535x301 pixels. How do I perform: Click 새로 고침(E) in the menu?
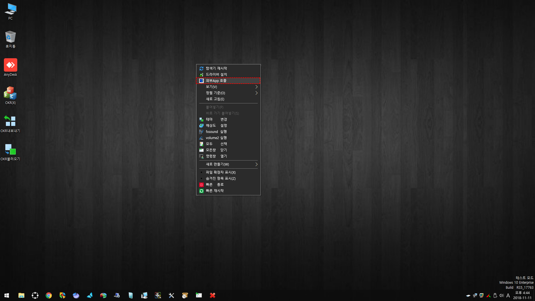pyautogui.click(x=228, y=99)
